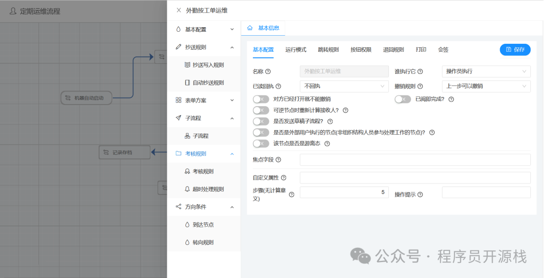Viewport: 544px width, 278px height.
Task: Open the 谁执行它 dropdown
Action: (486, 71)
